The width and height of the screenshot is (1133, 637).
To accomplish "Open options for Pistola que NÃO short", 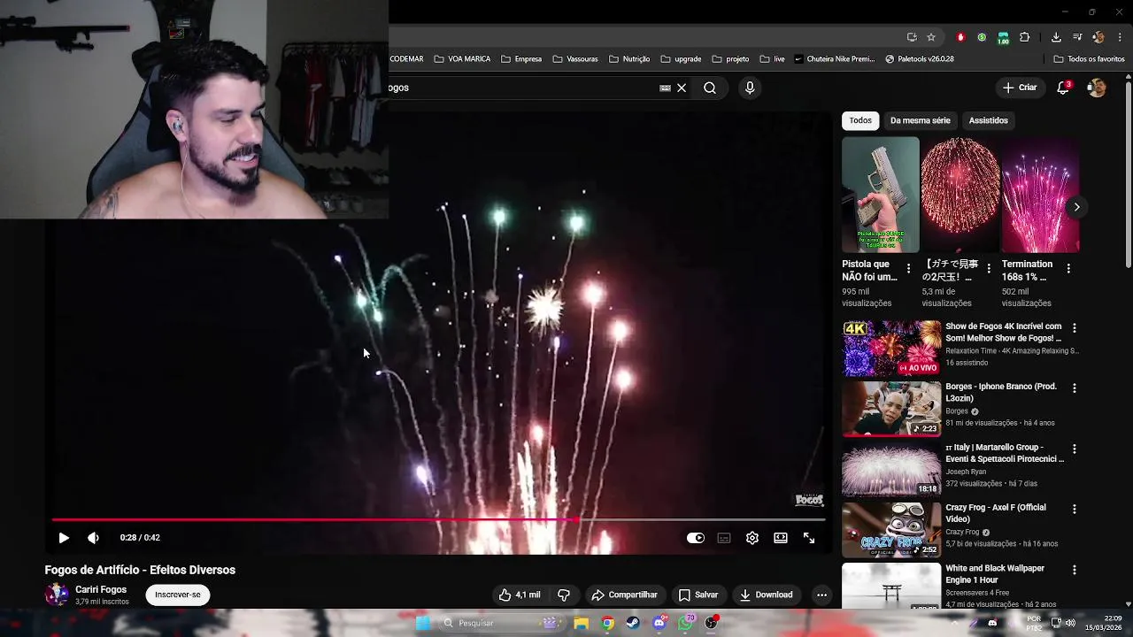I will click(x=908, y=268).
